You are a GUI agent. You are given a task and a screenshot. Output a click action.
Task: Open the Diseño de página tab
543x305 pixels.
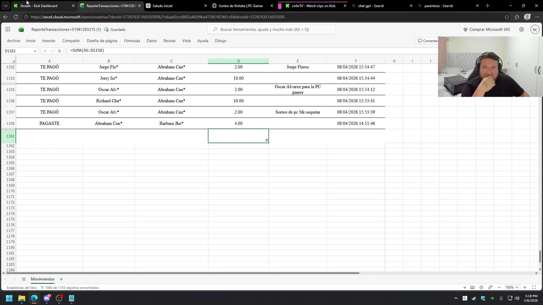pos(102,41)
